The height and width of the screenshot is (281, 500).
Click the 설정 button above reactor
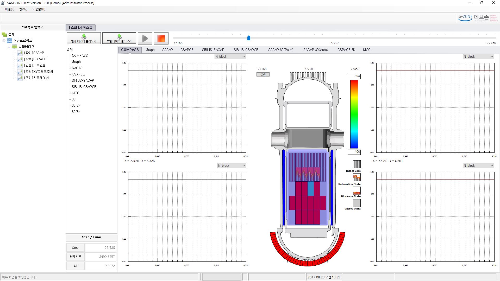coord(263,74)
